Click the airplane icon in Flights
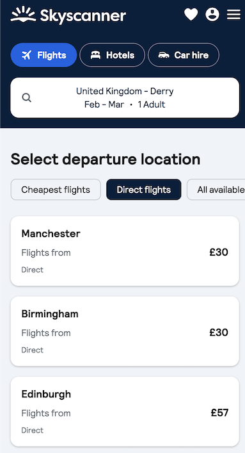245x453 pixels. [x=27, y=55]
